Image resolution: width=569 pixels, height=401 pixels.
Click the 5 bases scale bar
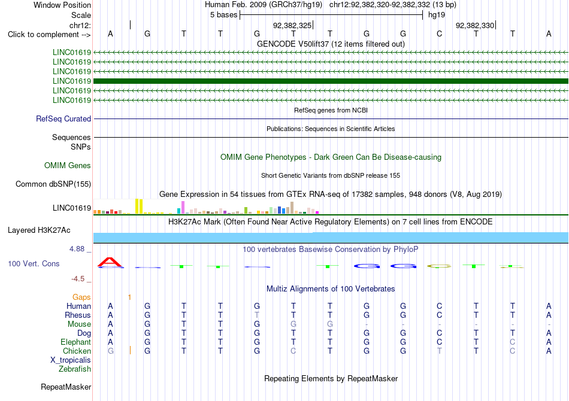331,15
